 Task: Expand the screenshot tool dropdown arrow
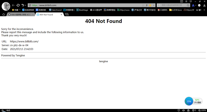(x=196, y=5)
